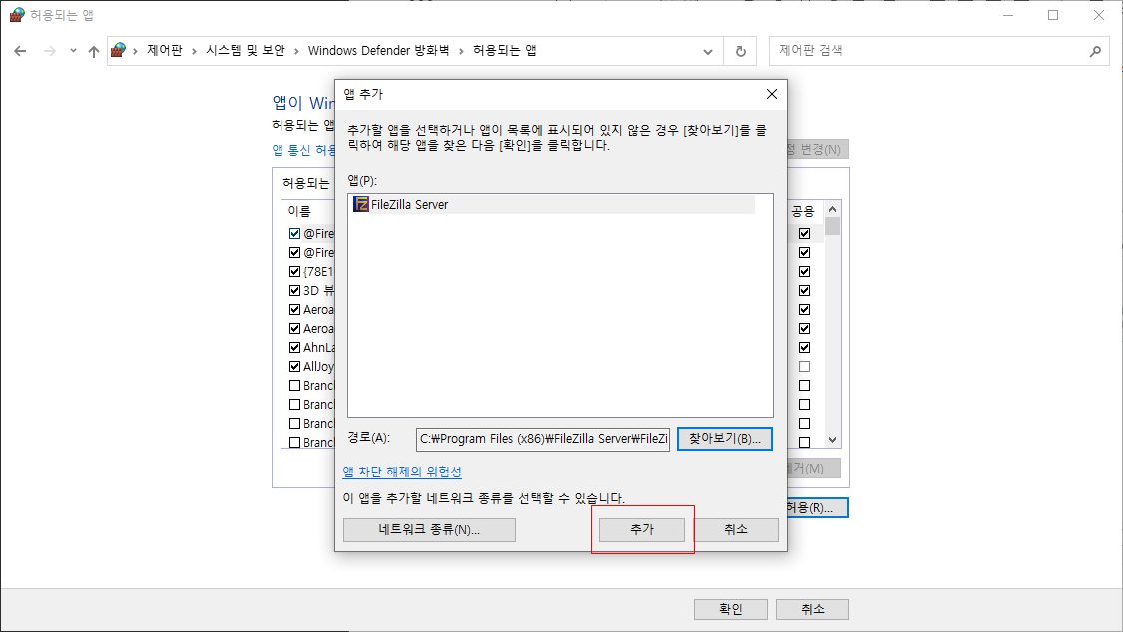Screen dimensions: 1123x632
Task: Click the 다른 앱 허용(R)... button
Action: tap(818, 508)
